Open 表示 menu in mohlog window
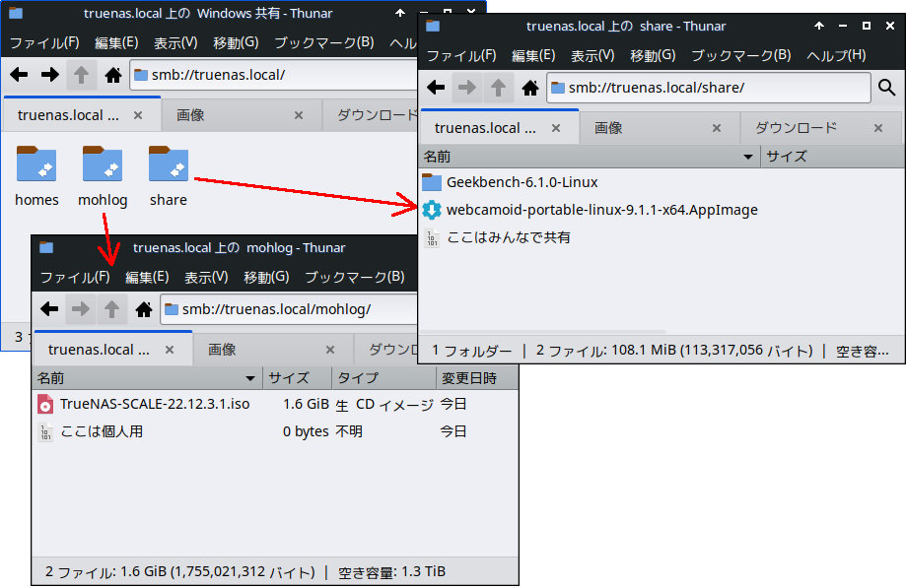Viewport: 906px width, 588px height. click(x=206, y=278)
